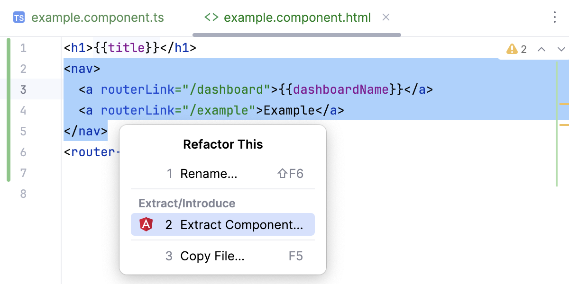569x284 pixels.
Task: Jump to previous problem via up chevron
Action: pos(541,49)
